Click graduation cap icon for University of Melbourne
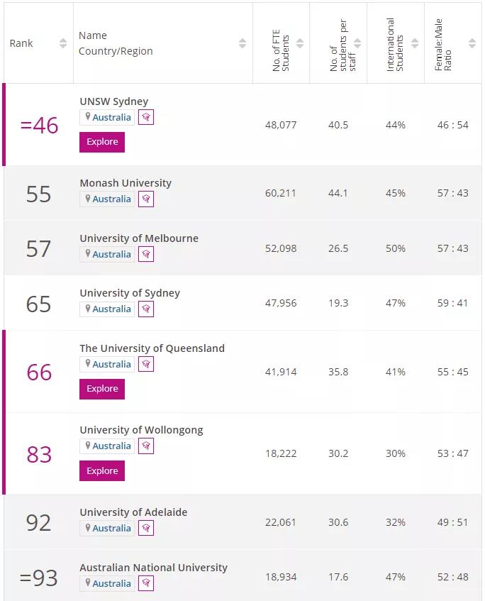The height and width of the screenshot is (601, 485). pyautogui.click(x=146, y=254)
